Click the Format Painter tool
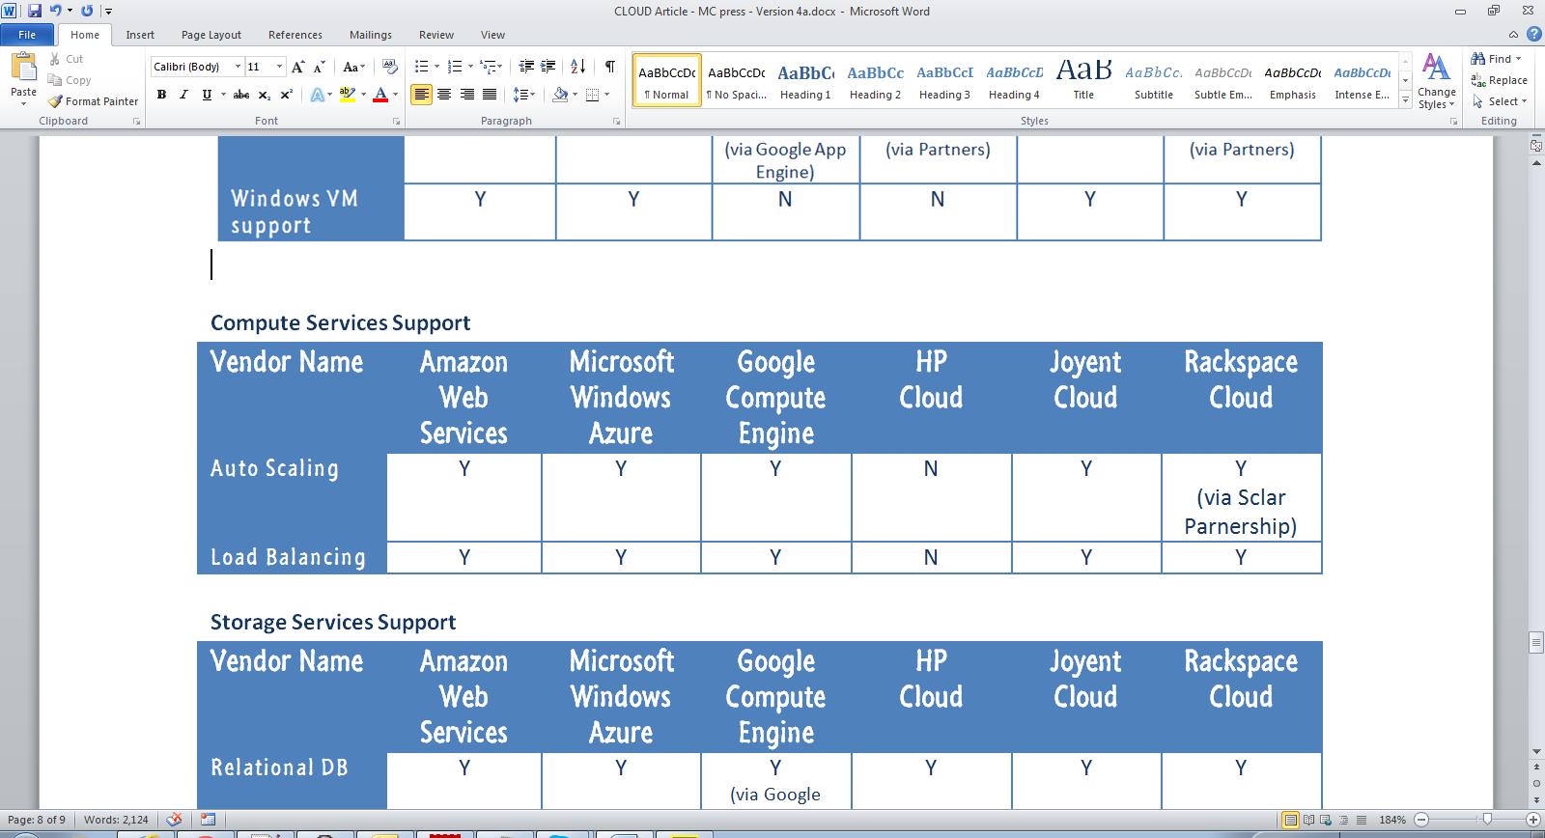 click(93, 101)
